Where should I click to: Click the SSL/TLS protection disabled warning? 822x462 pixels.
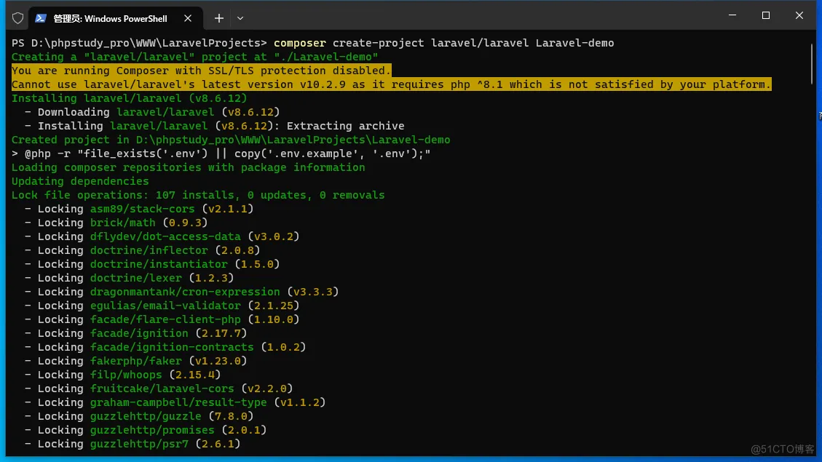click(x=201, y=71)
